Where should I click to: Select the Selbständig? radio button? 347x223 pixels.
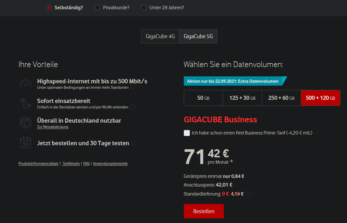point(49,8)
